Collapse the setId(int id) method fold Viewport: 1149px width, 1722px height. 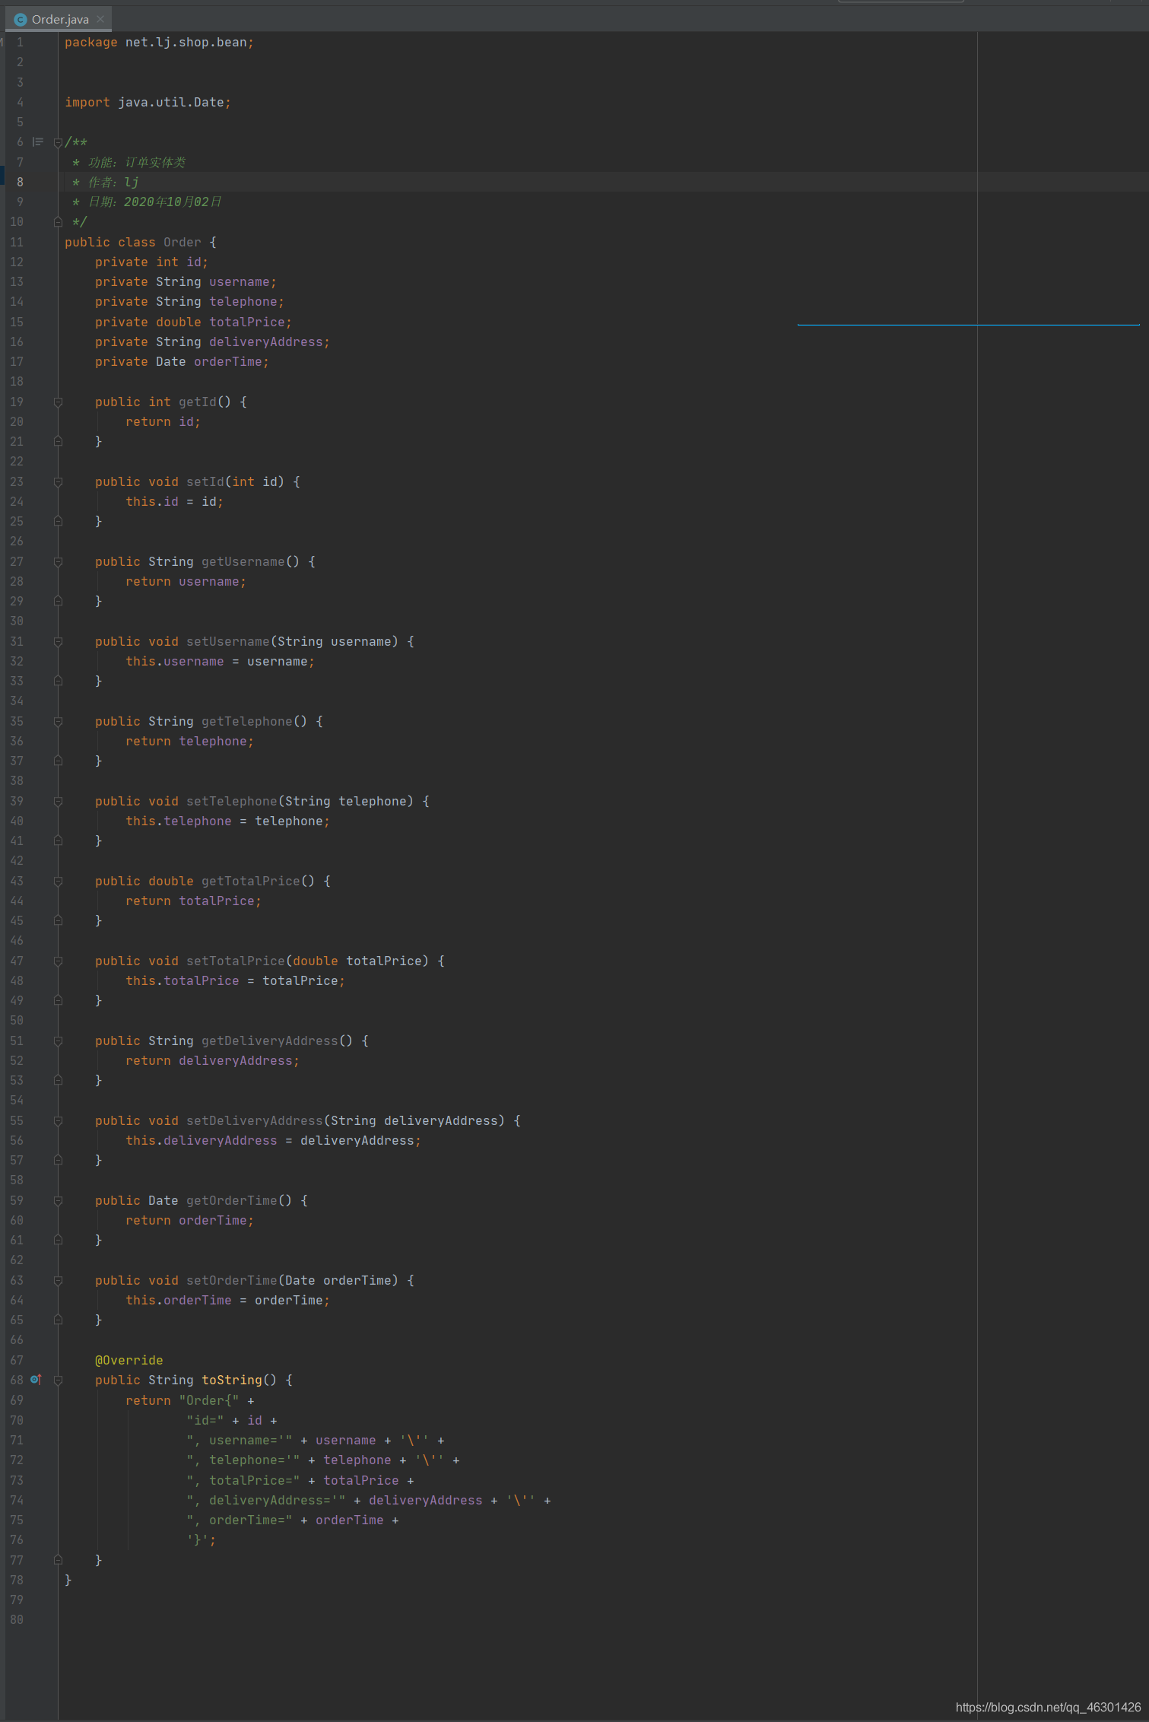tap(58, 481)
